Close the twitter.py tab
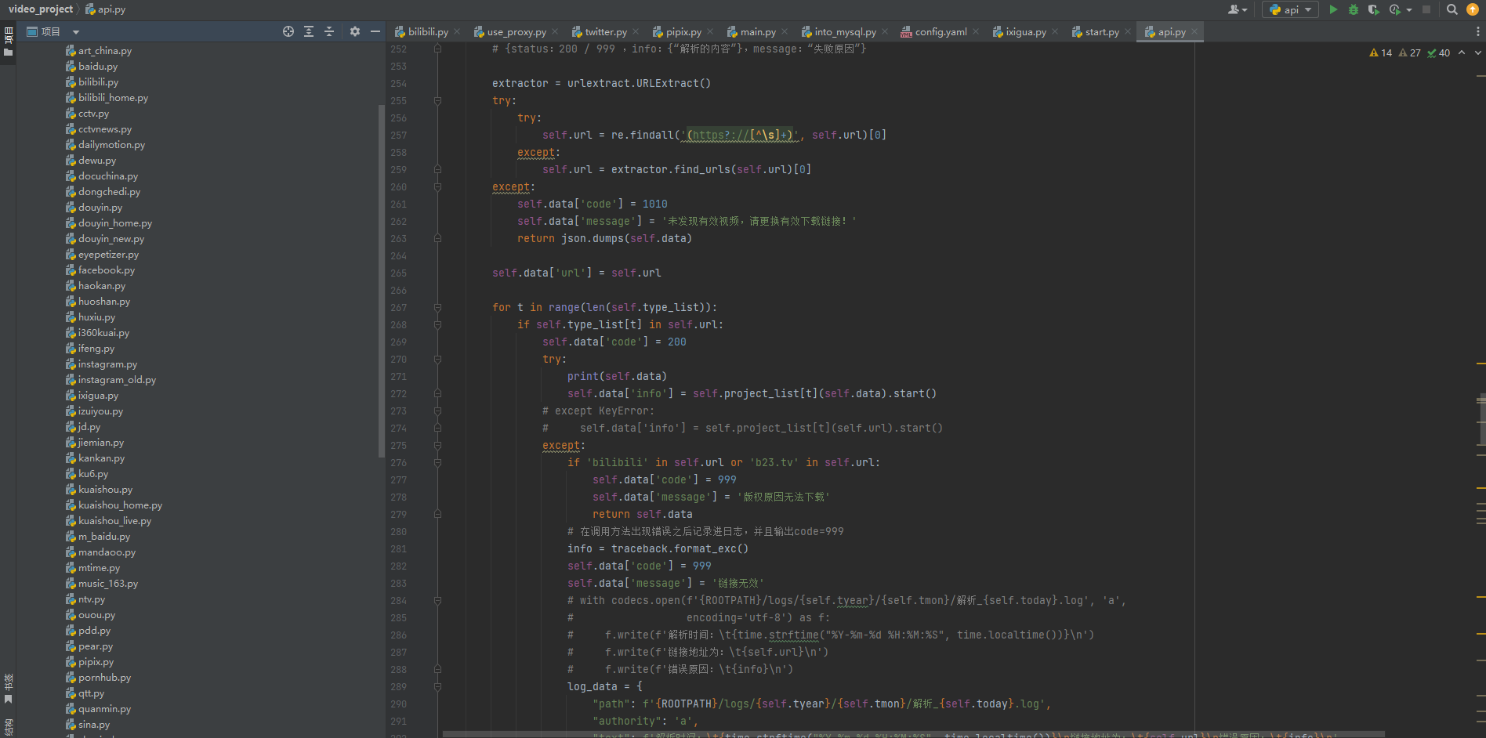Image resolution: width=1486 pixels, height=738 pixels. [x=636, y=31]
